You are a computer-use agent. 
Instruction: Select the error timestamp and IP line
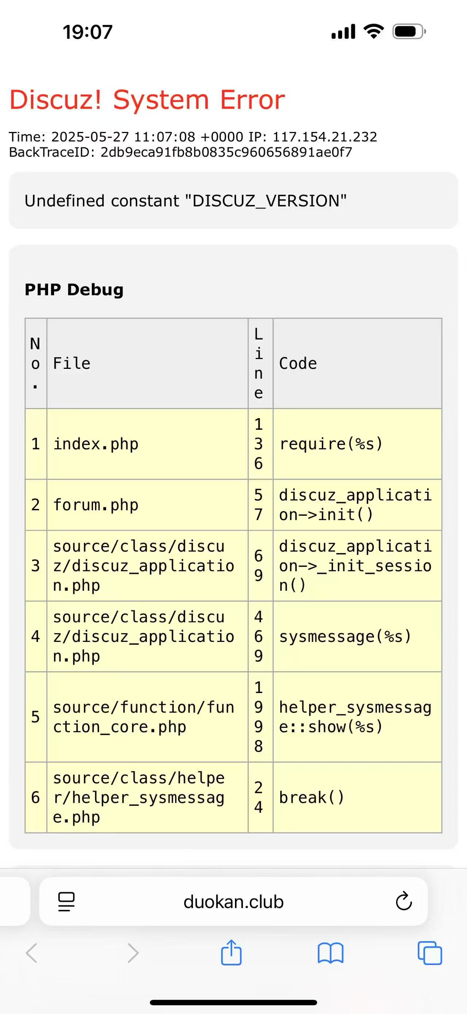[x=193, y=137]
